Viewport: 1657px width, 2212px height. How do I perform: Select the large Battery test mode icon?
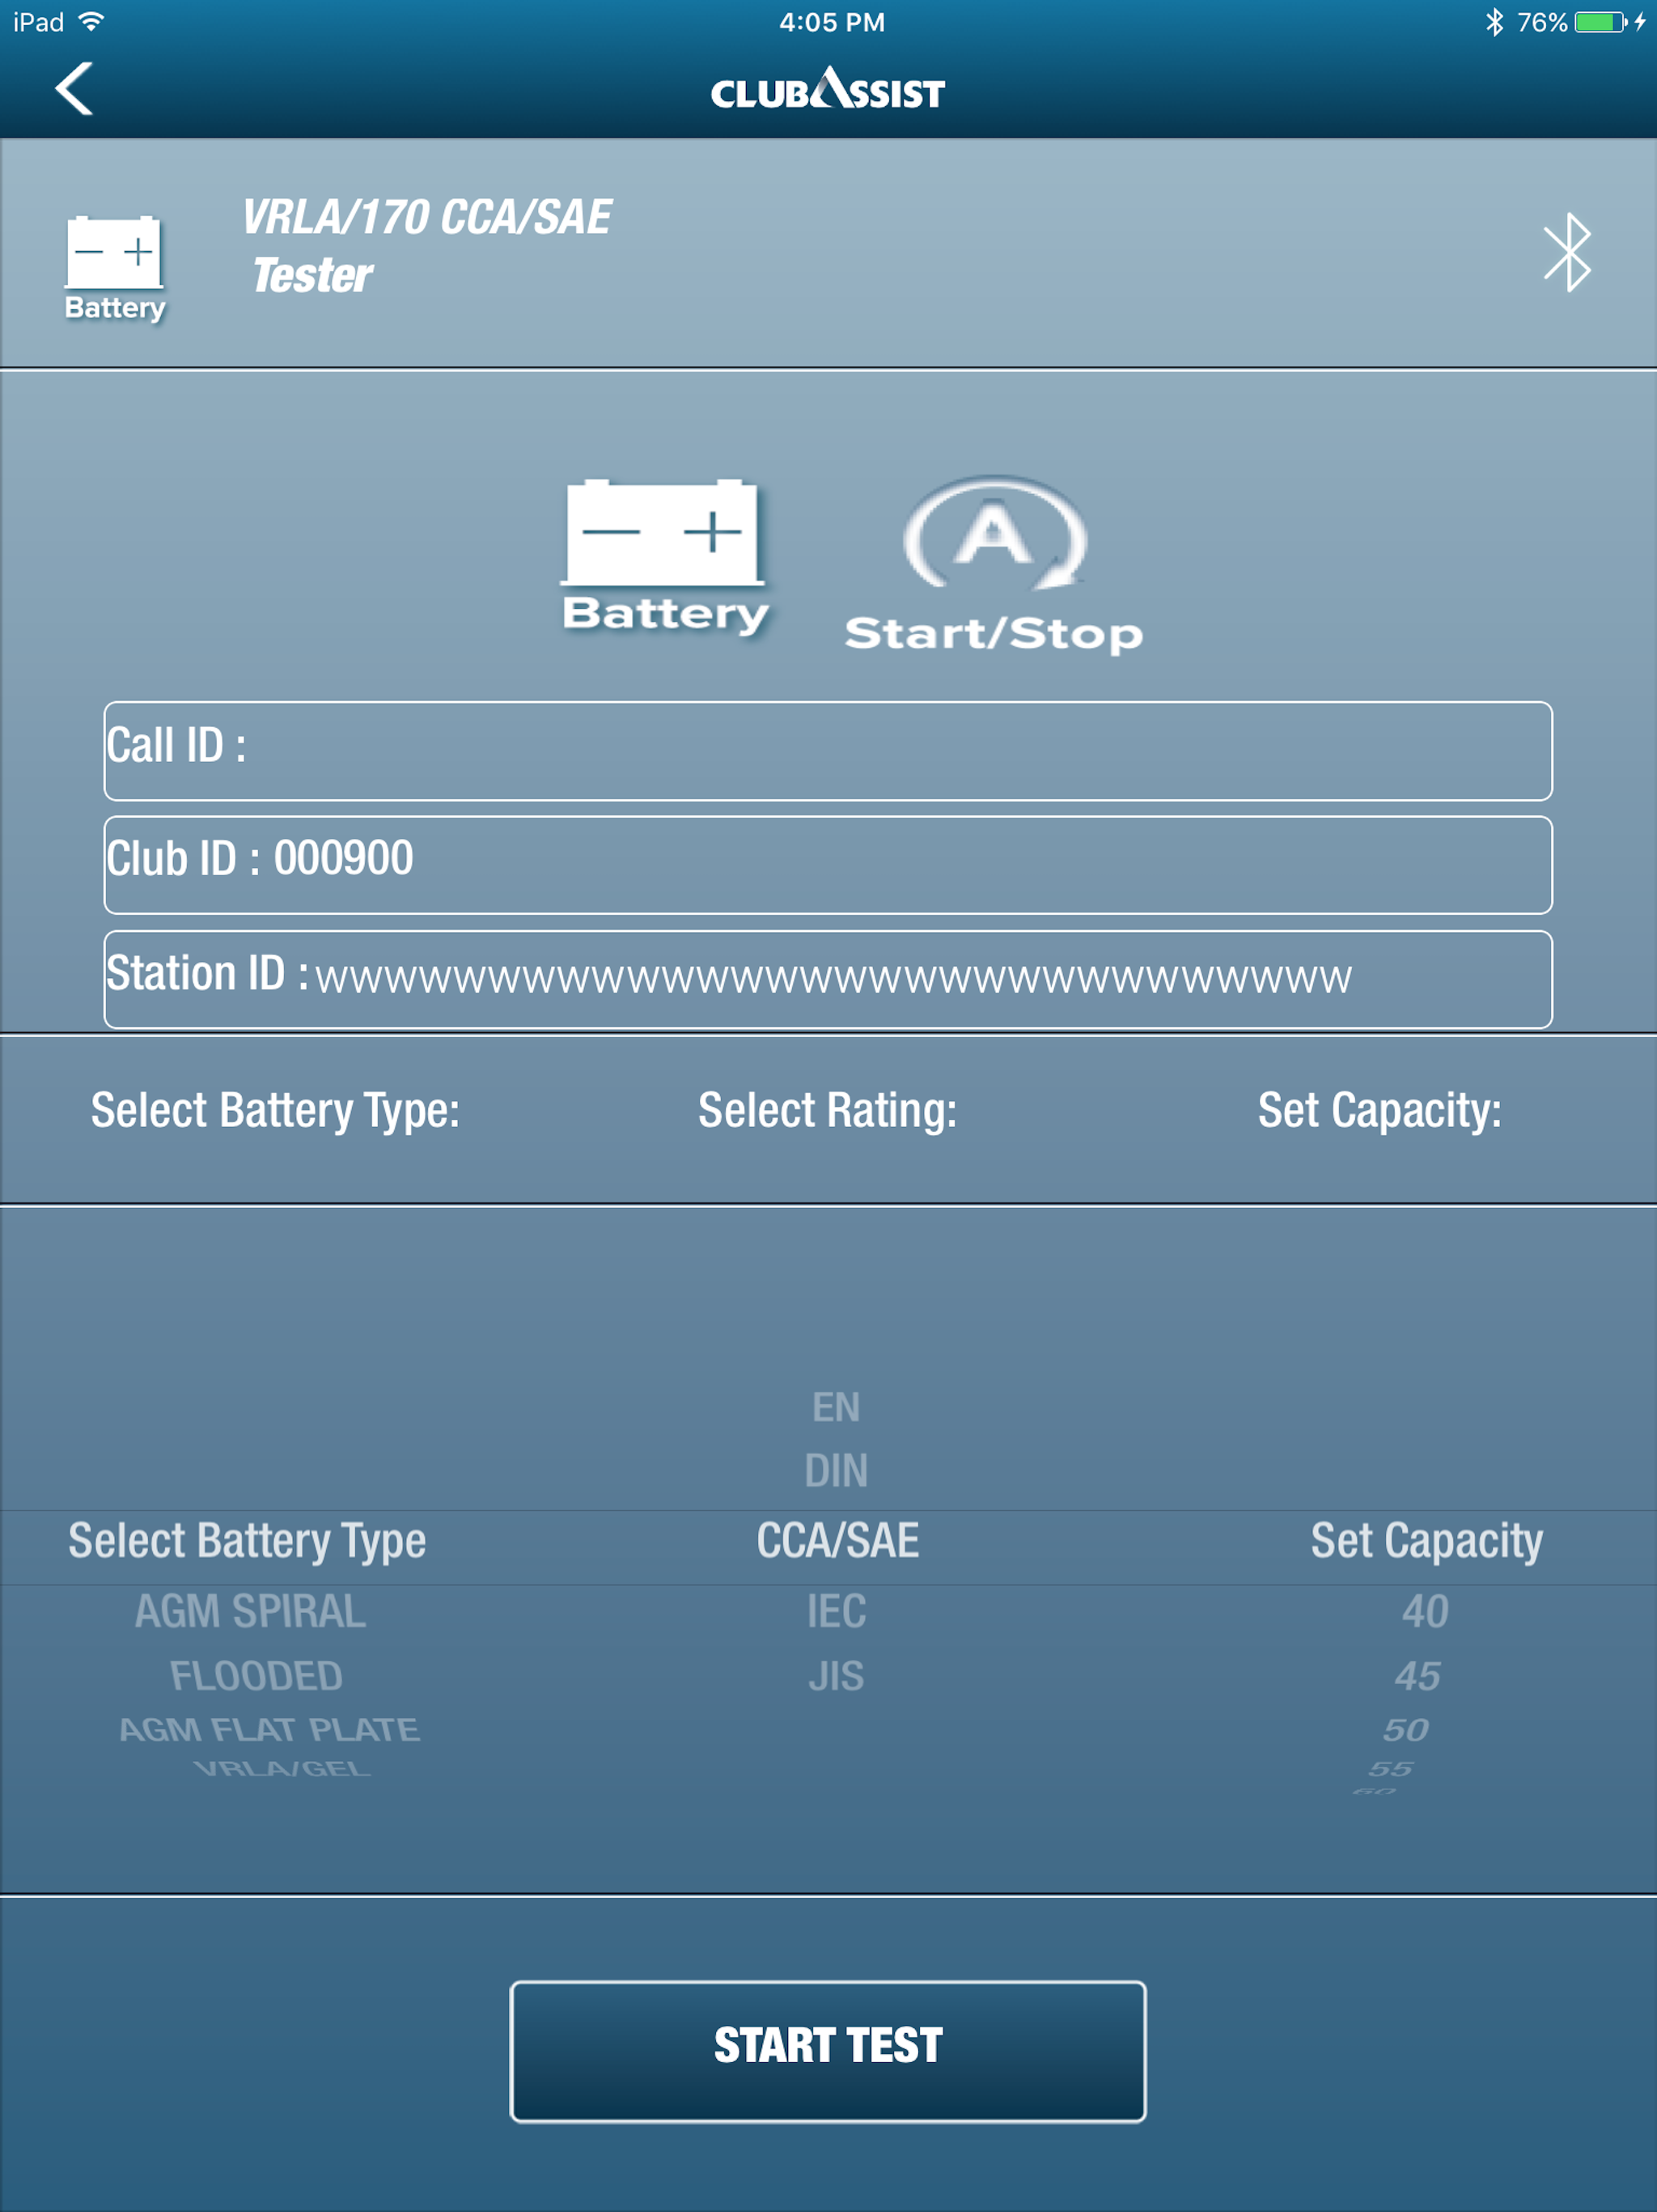pyautogui.click(x=664, y=556)
